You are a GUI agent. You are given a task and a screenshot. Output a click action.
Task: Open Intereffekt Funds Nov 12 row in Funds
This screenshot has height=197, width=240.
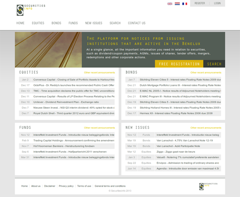(67, 135)
